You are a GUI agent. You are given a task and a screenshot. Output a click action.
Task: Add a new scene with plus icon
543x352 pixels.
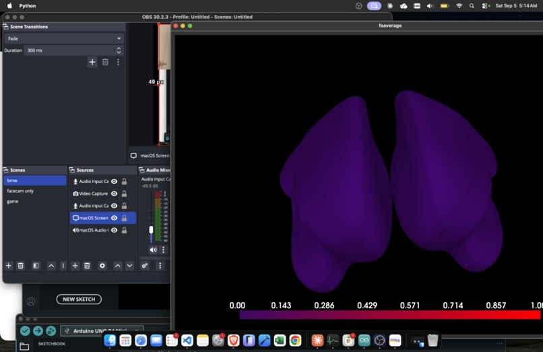9,265
